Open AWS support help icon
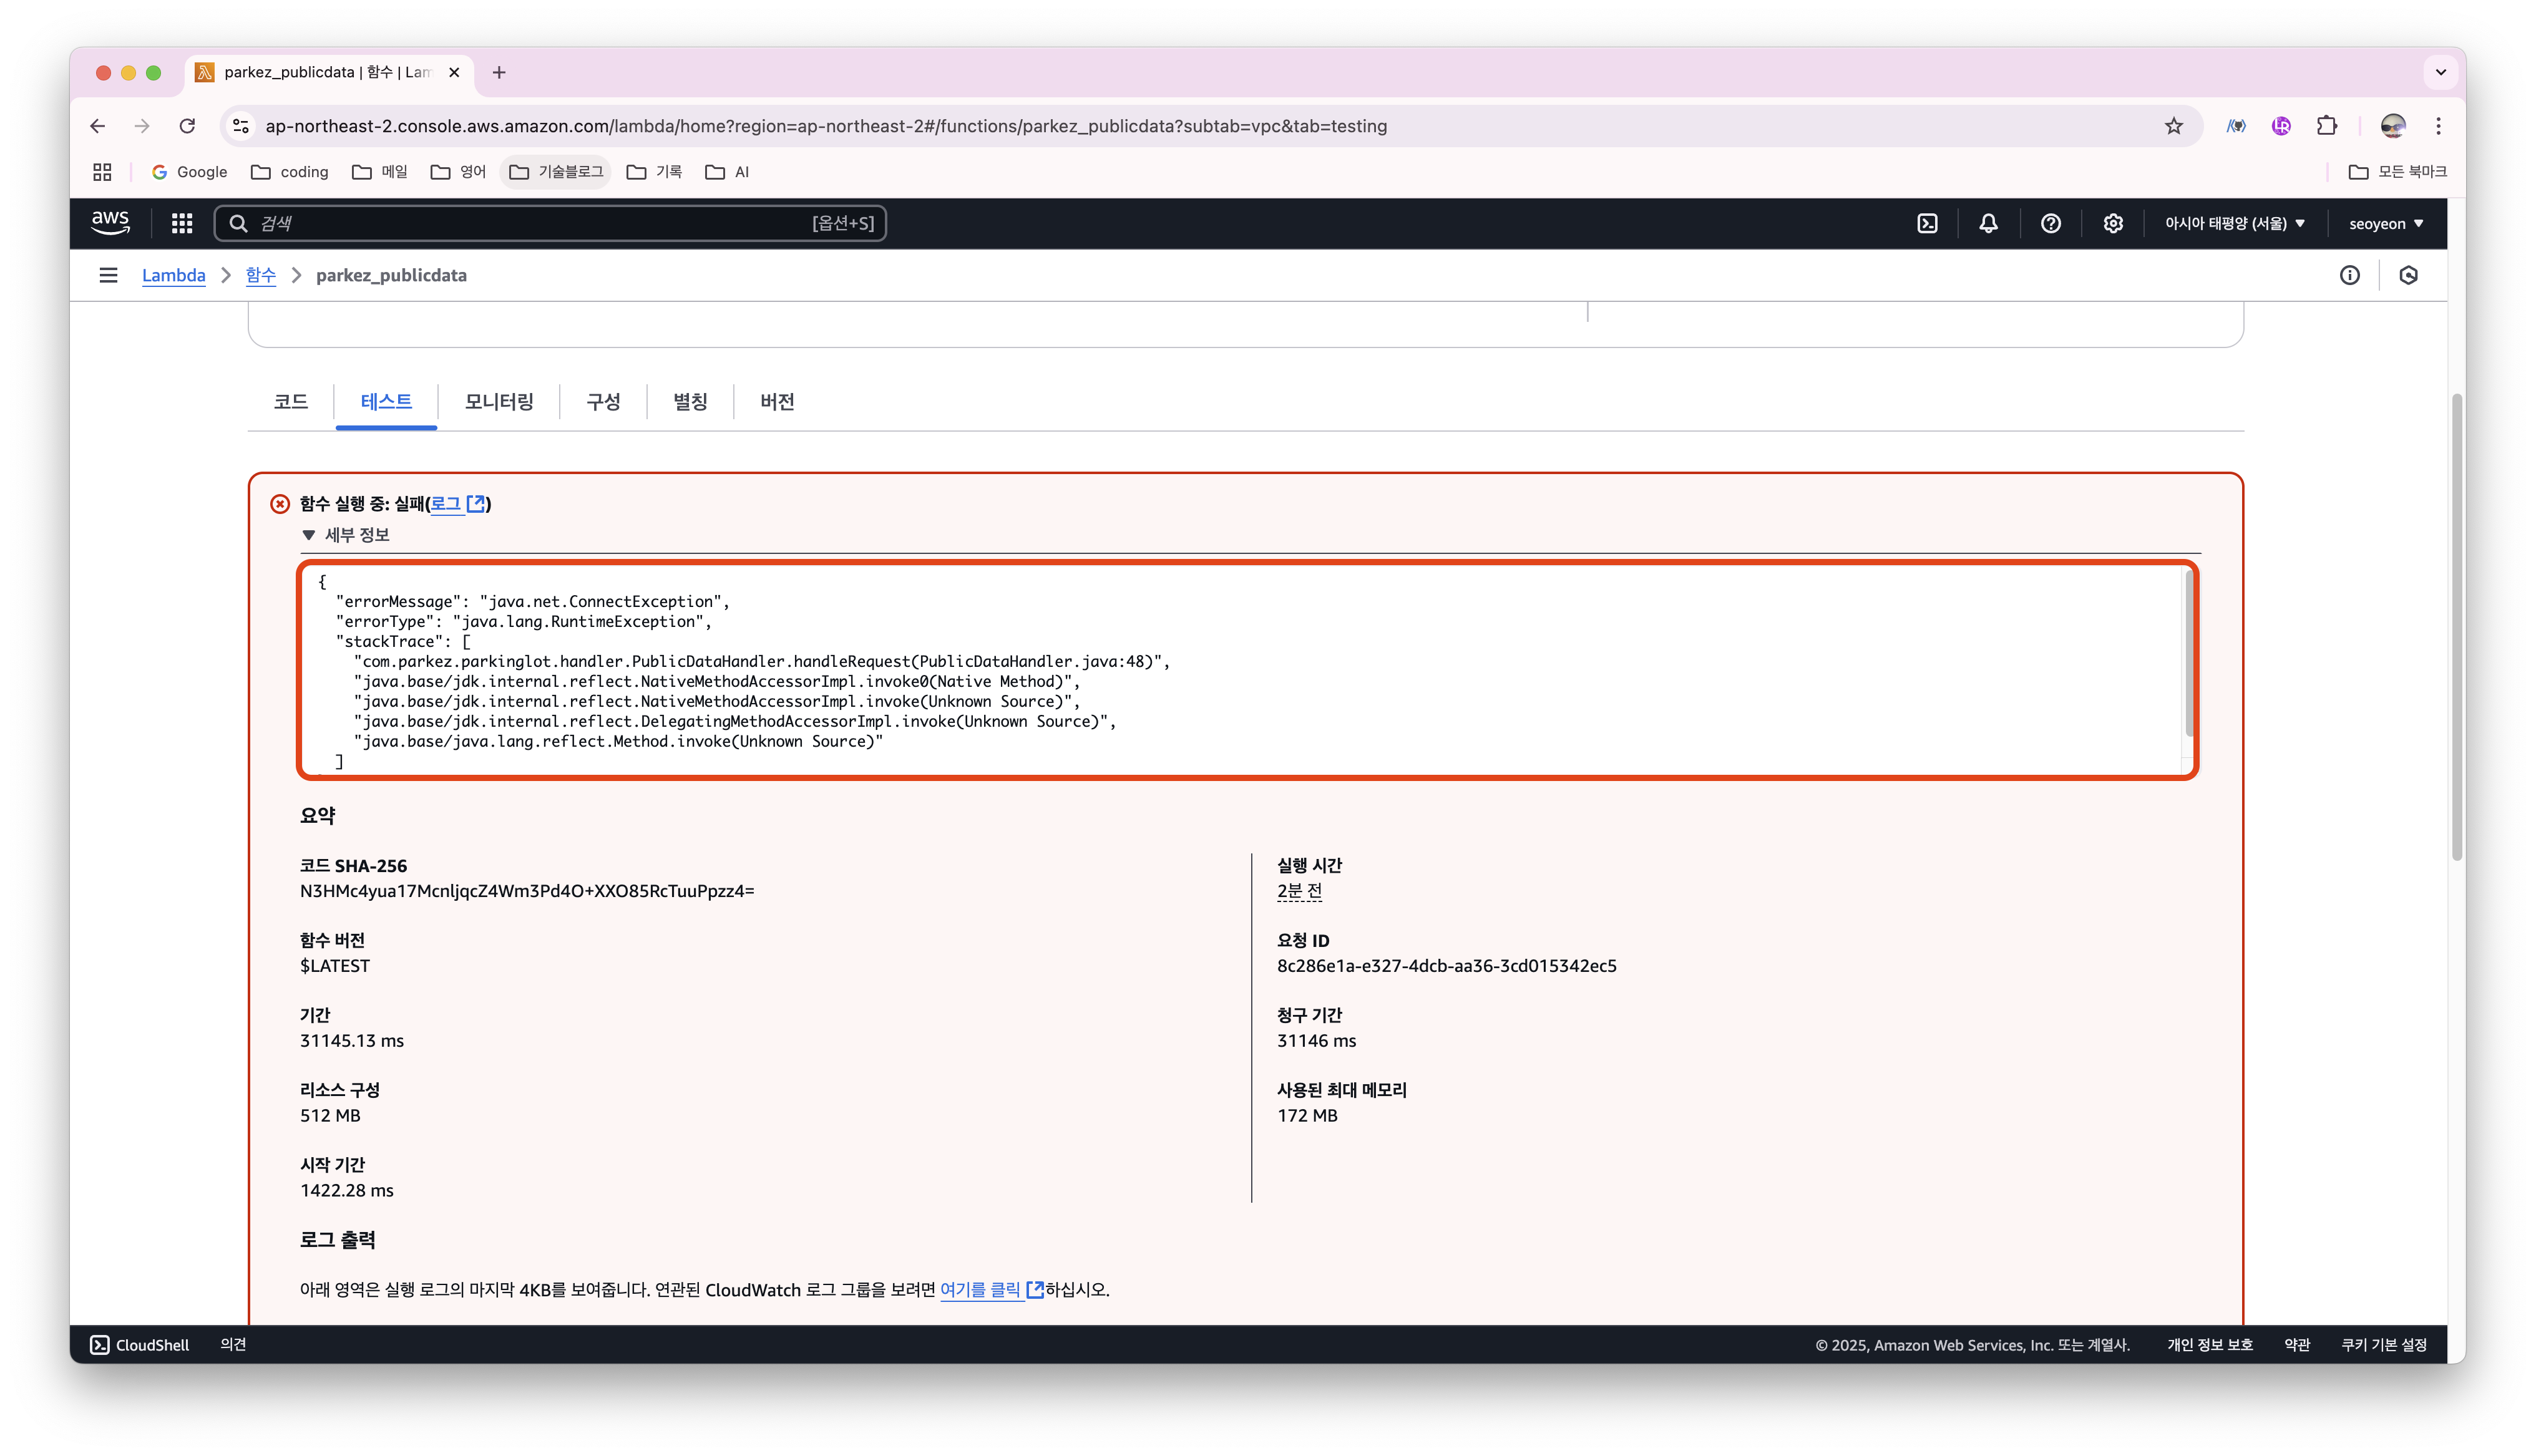This screenshot has width=2536, height=1456. tap(2050, 223)
